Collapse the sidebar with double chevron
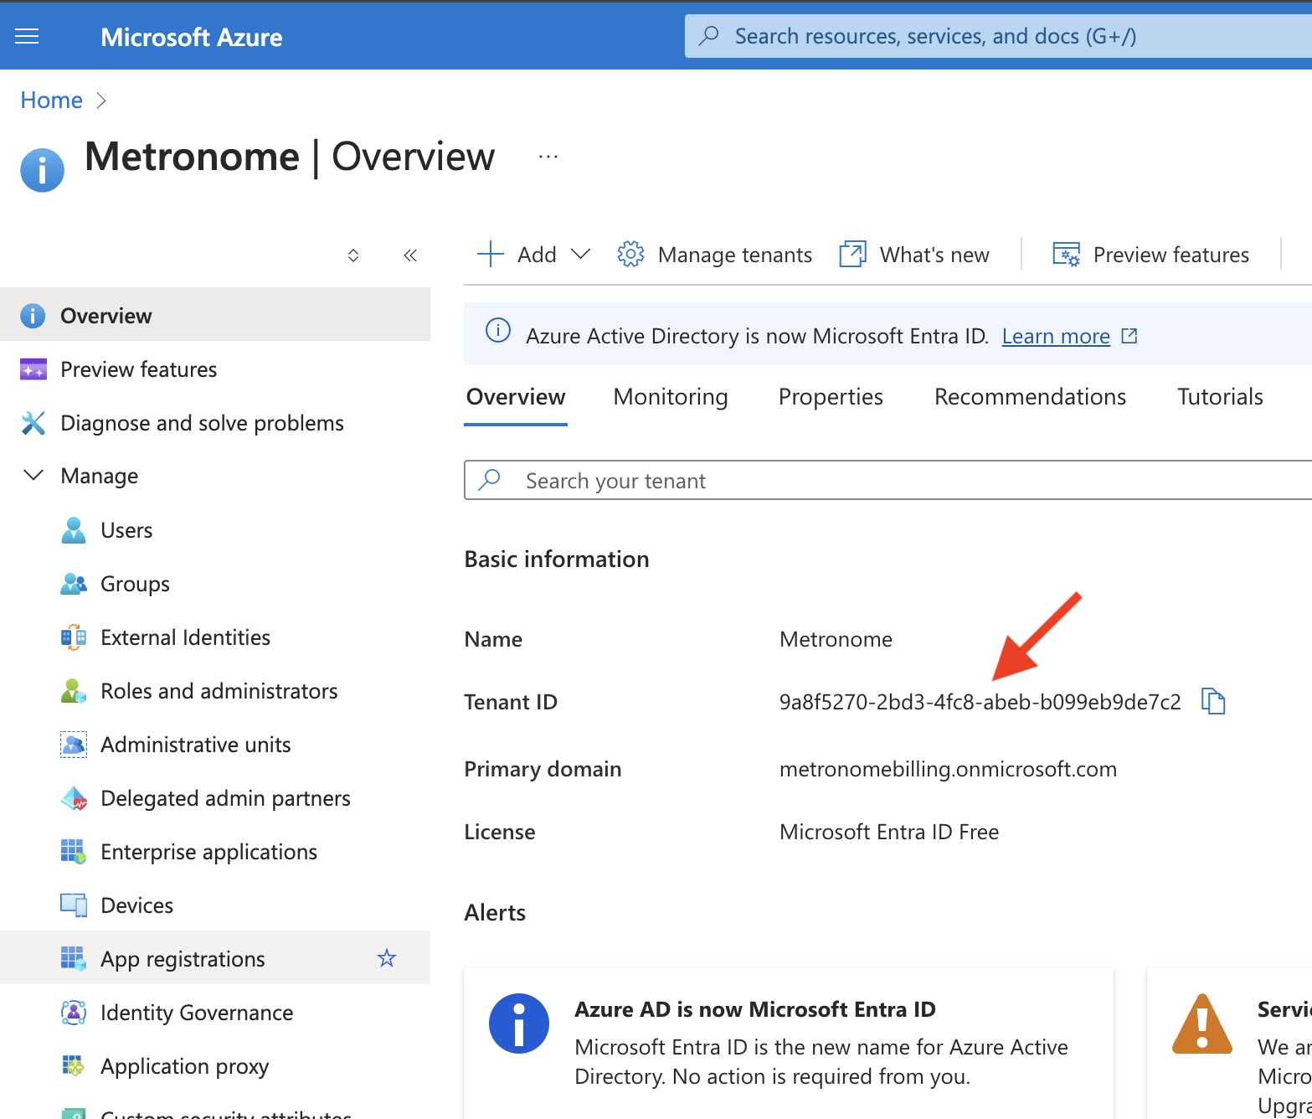 tap(410, 255)
